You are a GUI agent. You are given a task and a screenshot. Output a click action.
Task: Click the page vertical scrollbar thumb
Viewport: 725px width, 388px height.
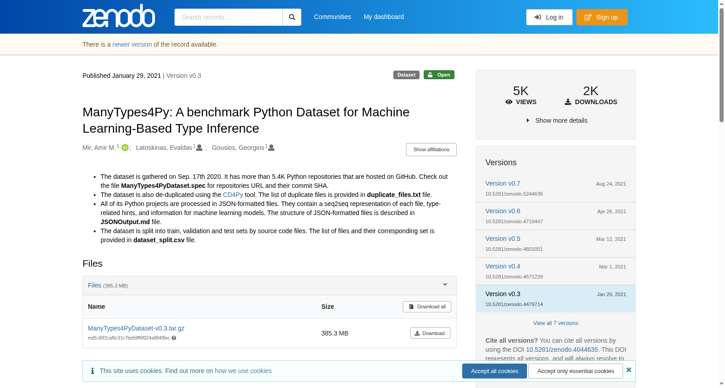[x=721, y=65]
